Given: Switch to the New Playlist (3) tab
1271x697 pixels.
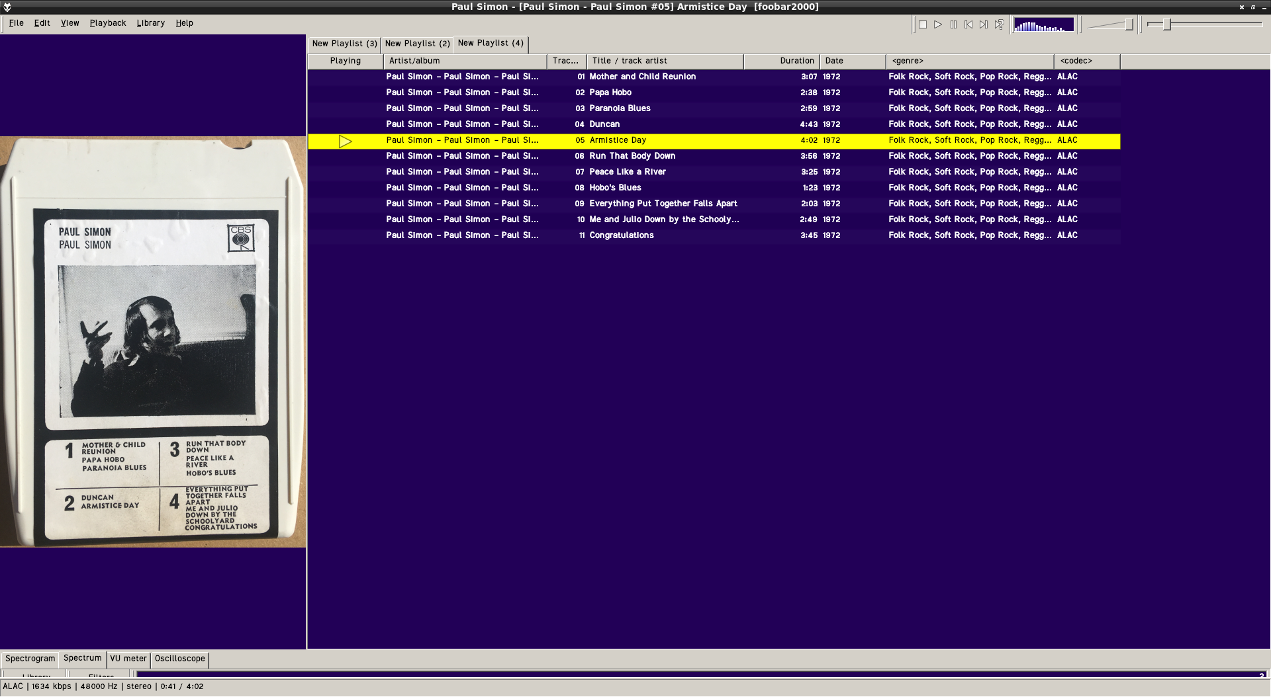Looking at the screenshot, I should [345, 44].
